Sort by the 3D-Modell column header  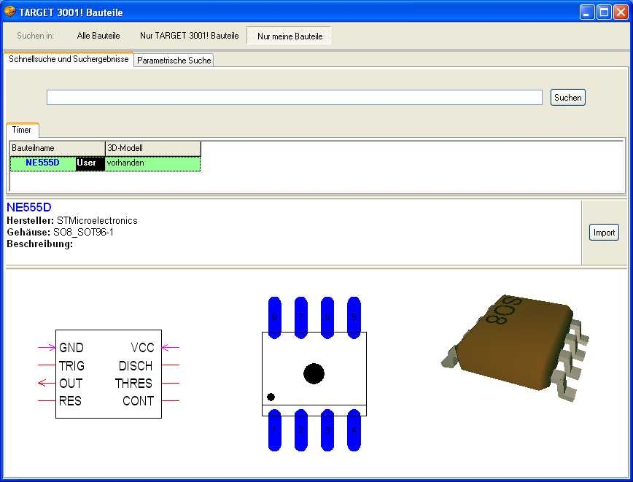[152, 148]
